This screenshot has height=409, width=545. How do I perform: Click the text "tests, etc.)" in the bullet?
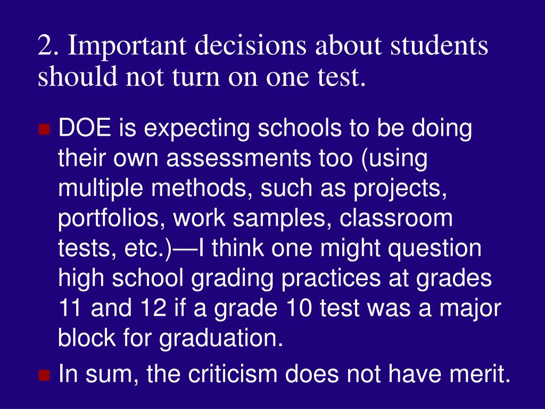(115, 249)
